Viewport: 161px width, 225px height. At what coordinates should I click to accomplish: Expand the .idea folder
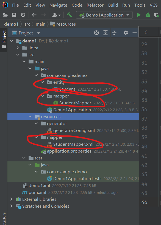coord(18,48)
